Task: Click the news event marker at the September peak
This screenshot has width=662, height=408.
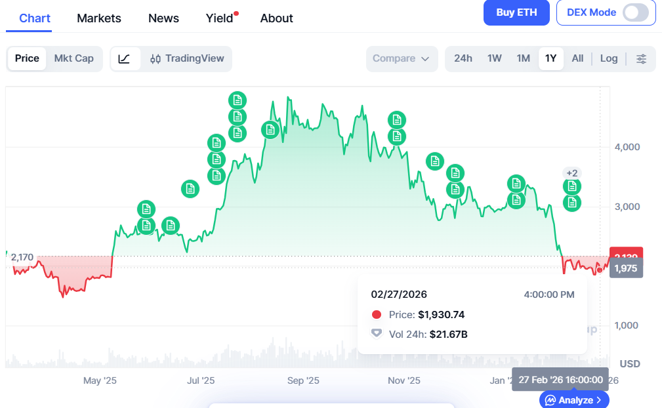Action: 270,129
